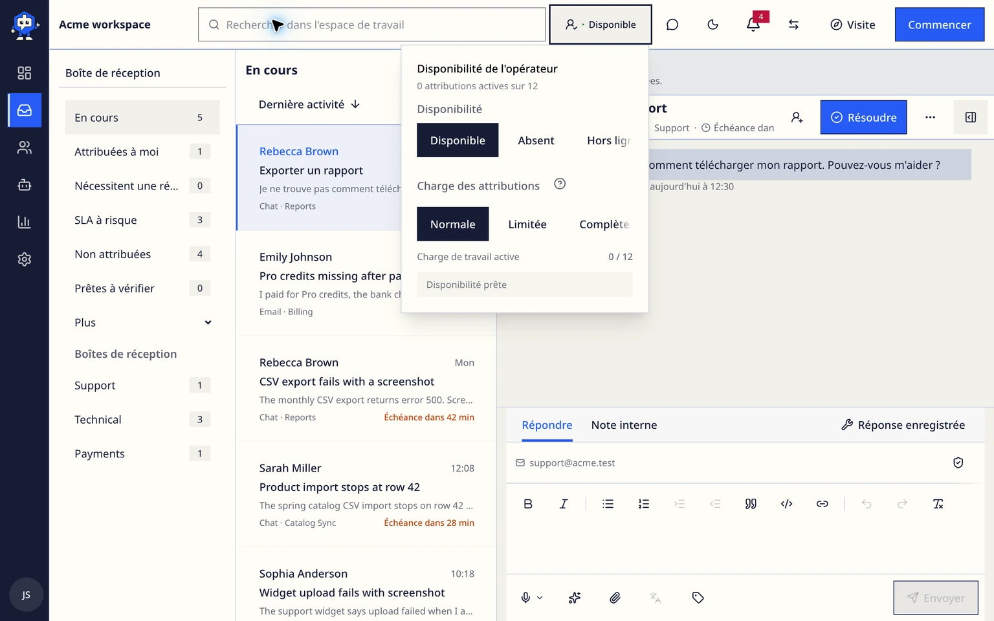Open the chat bubble icon in header
The image size is (994, 621).
(672, 25)
